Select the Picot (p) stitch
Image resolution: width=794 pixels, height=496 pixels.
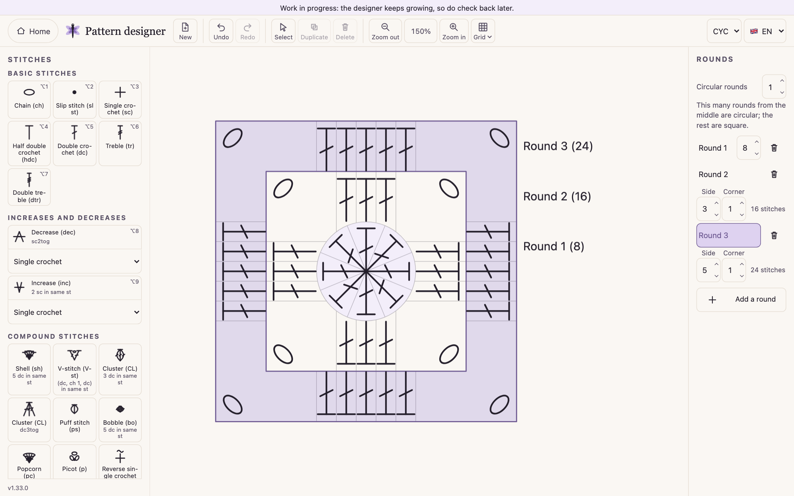pyautogui.click(x=75, y=462)
